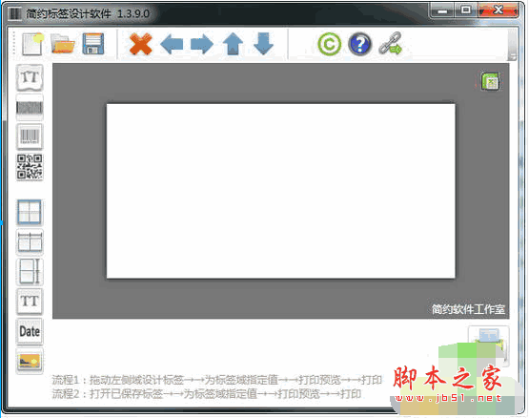Click the white label design canvas
The width and height of the screenshot is (529, 418).
pos(280,191)
